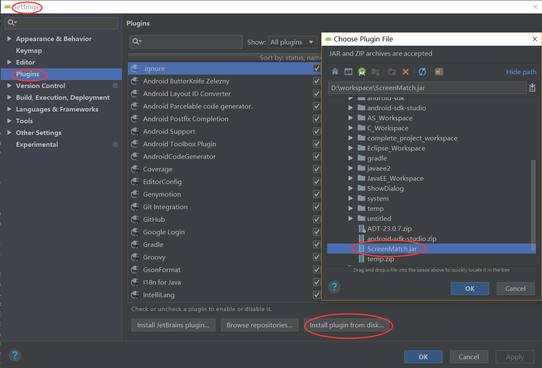Expand the Tools settings arrow
This screenshot has width=542, height=368.
tap(9, 121)
